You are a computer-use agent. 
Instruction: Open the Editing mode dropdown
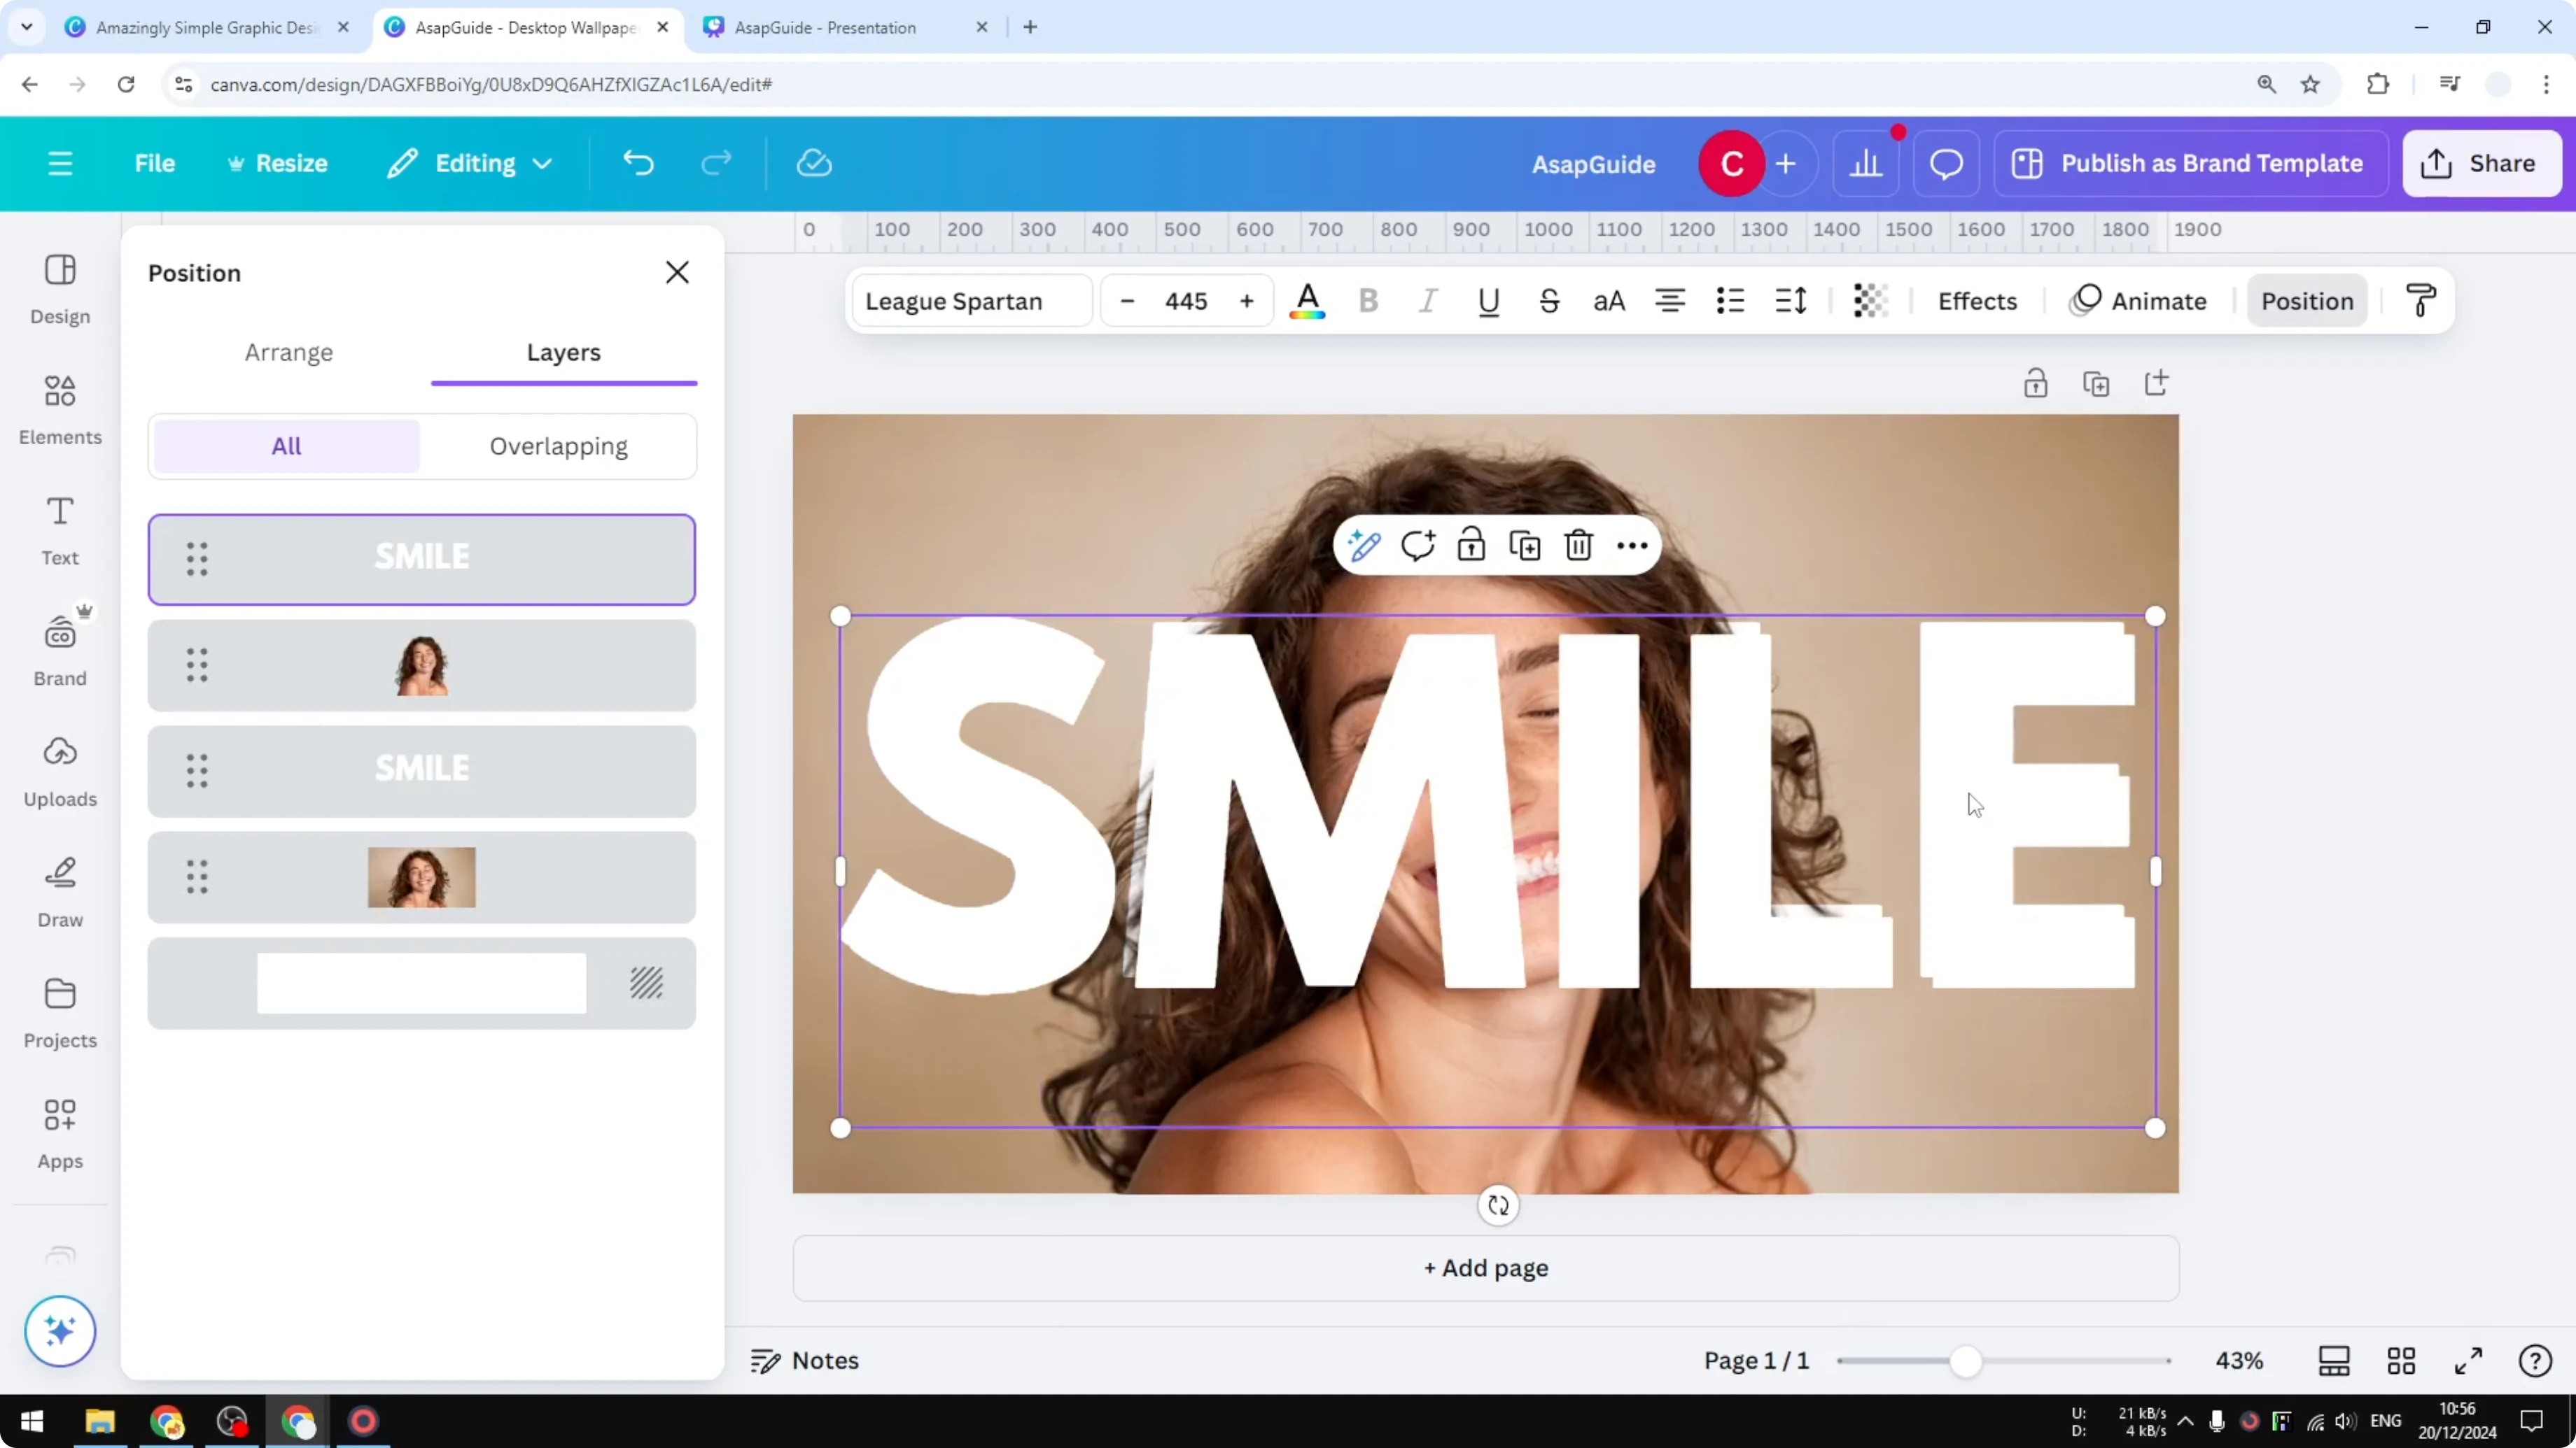(x=468, y=163)
